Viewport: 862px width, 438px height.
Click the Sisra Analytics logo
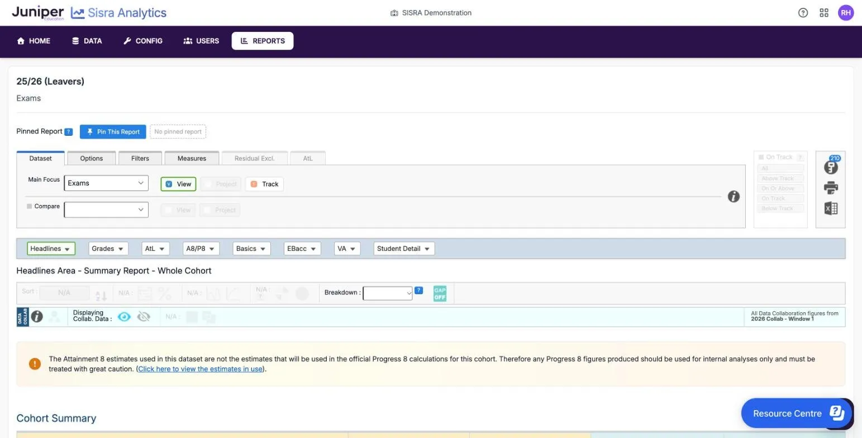(x=118, y=13)
